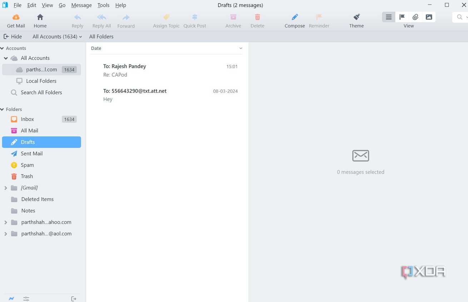
Task: Click the Archive toolbar icon
Action: [x=233, y=17]
